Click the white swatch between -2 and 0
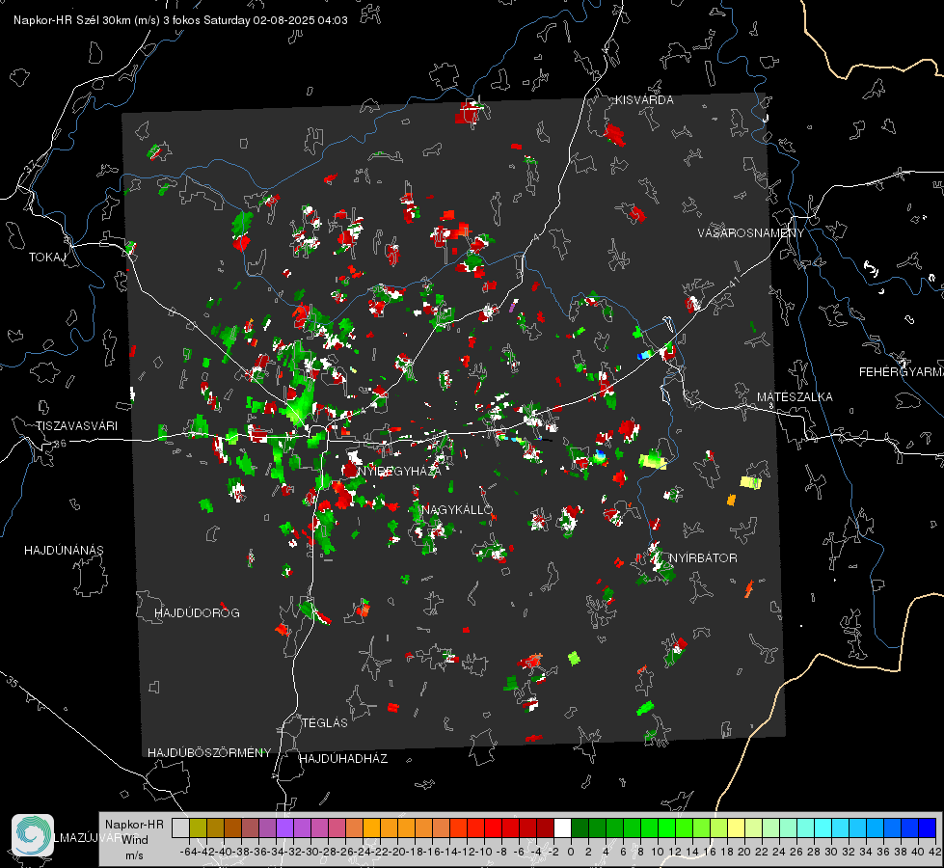Screen dimensions: 944x868 click(562, 827)
